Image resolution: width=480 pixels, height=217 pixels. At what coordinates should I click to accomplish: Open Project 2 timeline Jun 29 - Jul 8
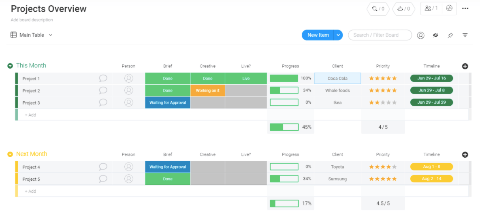(431, 90)
